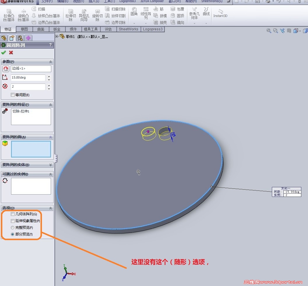Viewport: 308px width, 286px height.
Task: Check the 几何体阵列 geometry pattern option
Action: point(13,214)
